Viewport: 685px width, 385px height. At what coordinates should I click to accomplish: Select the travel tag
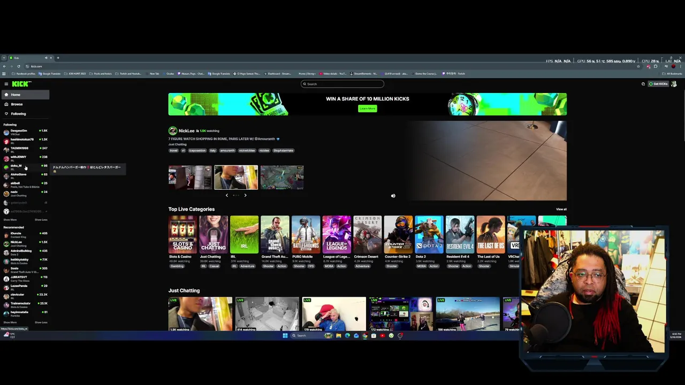pos(173,150)
